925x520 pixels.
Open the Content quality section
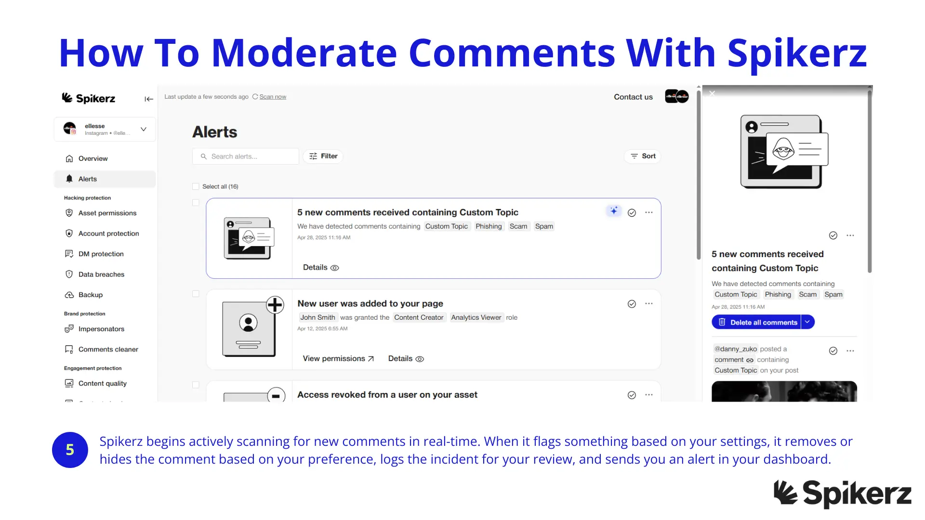pos(103,383)
